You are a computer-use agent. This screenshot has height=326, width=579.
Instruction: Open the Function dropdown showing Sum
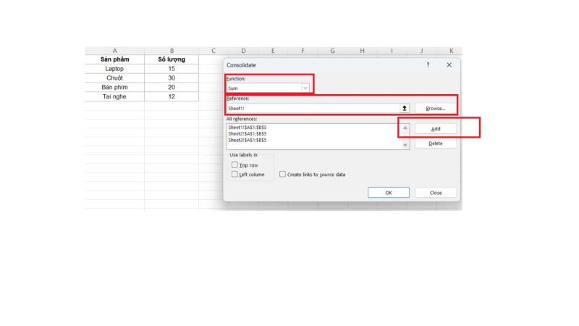coord(268,88)
